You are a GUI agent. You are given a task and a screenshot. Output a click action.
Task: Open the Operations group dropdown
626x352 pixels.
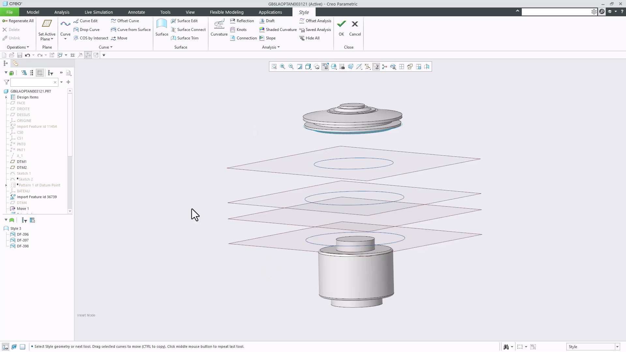tap(18, 47)
